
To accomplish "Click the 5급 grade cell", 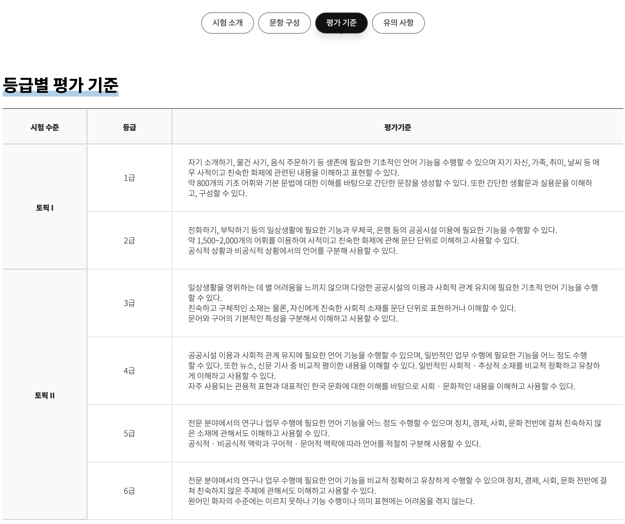I will [x=129, y=433].
